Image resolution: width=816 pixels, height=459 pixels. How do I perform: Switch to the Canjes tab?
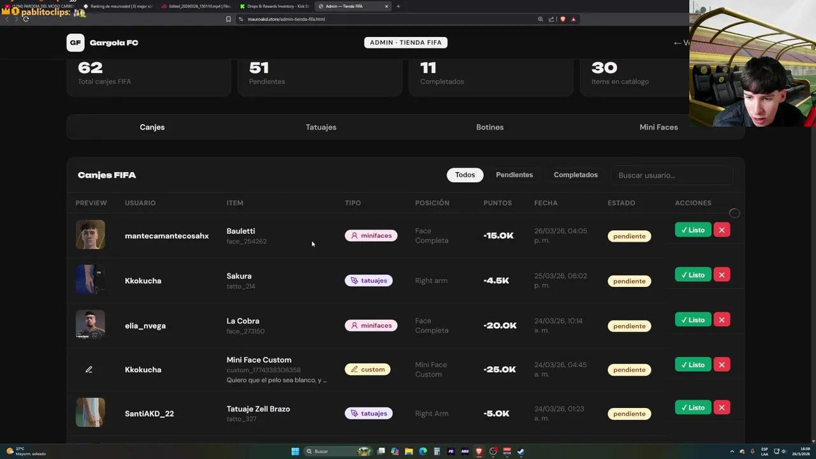(x=152, y=127)
